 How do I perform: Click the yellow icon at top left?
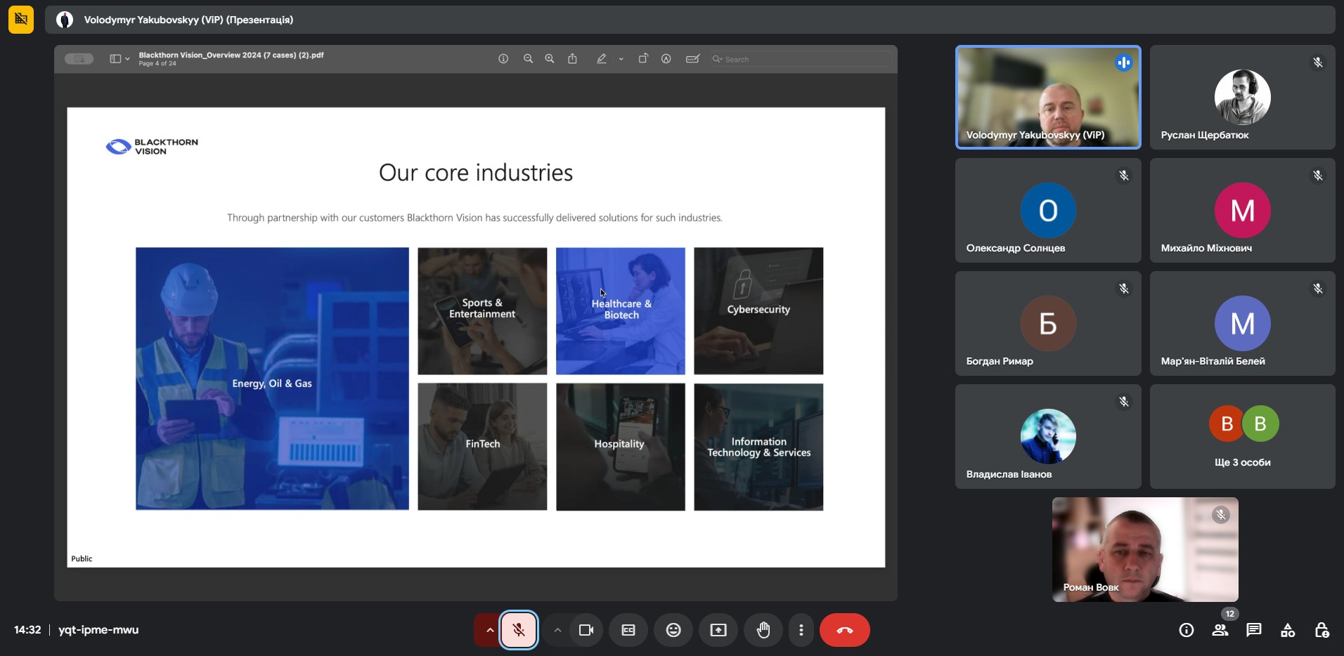pos(21,20)
